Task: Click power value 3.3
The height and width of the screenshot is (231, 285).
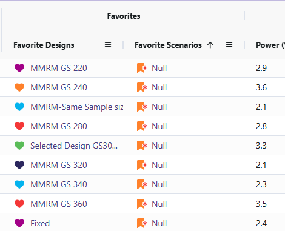Action: (x=261, y=146)
